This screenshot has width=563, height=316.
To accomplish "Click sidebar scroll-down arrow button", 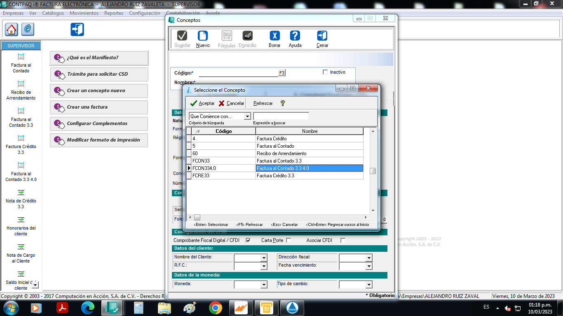I will pos(35,285).
